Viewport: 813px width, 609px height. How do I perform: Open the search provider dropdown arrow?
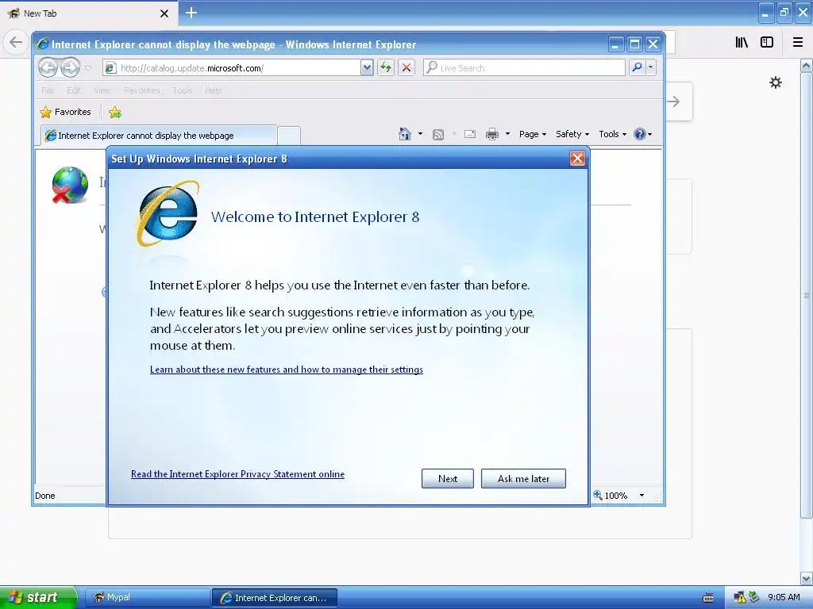click(x=651, y=67)
